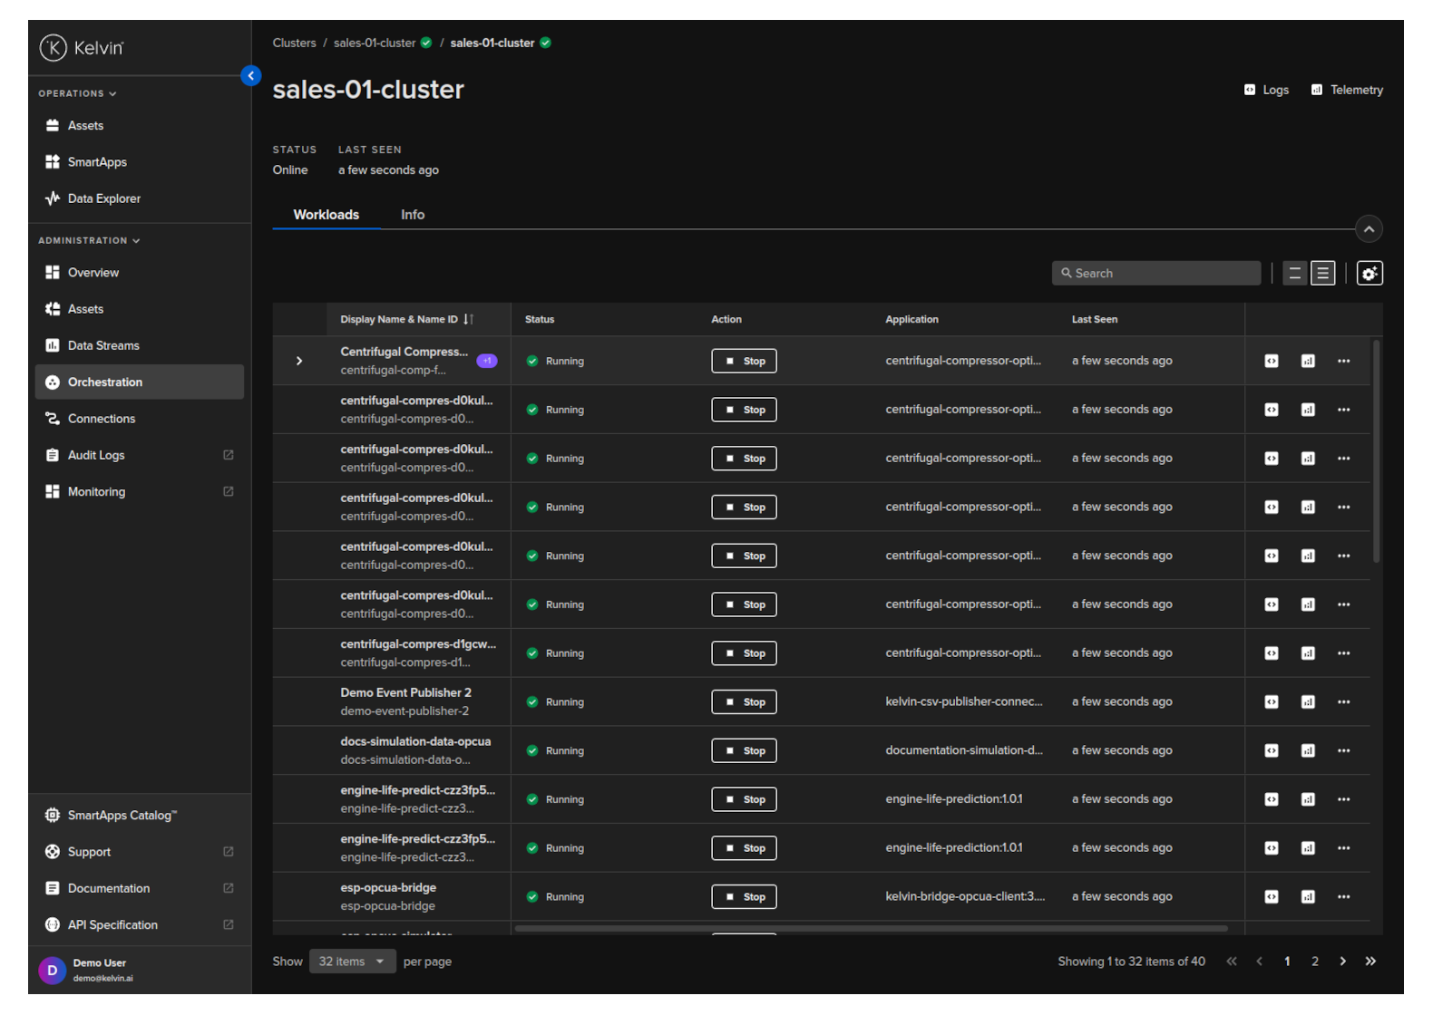Click the workloads Search field
Screen dimensions: 1433x1015
click(1155, 273)
